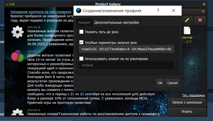Open the Тех. поддержка link
The width and height of the screenshot is (213, 121).
click(193, 95)
